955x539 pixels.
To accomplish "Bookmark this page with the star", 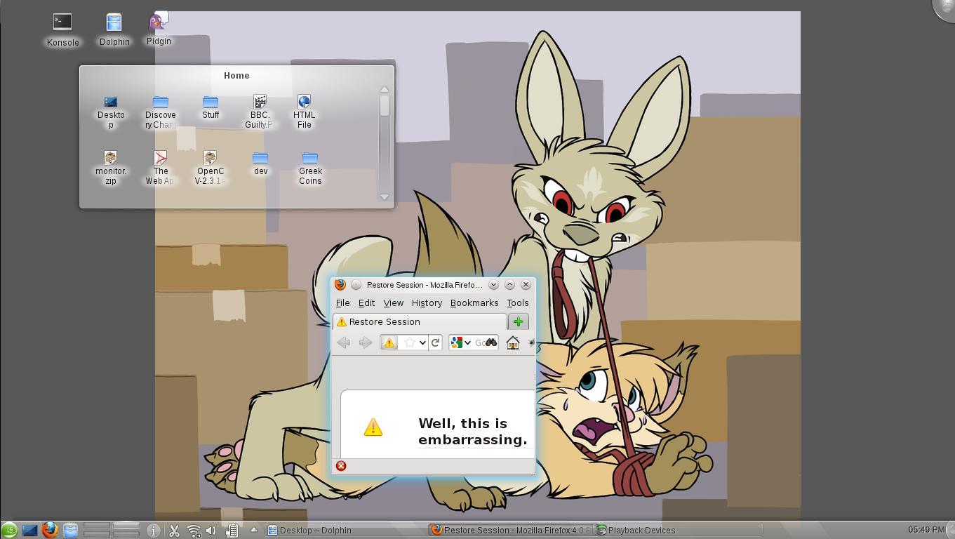I will tap(409, 342).
